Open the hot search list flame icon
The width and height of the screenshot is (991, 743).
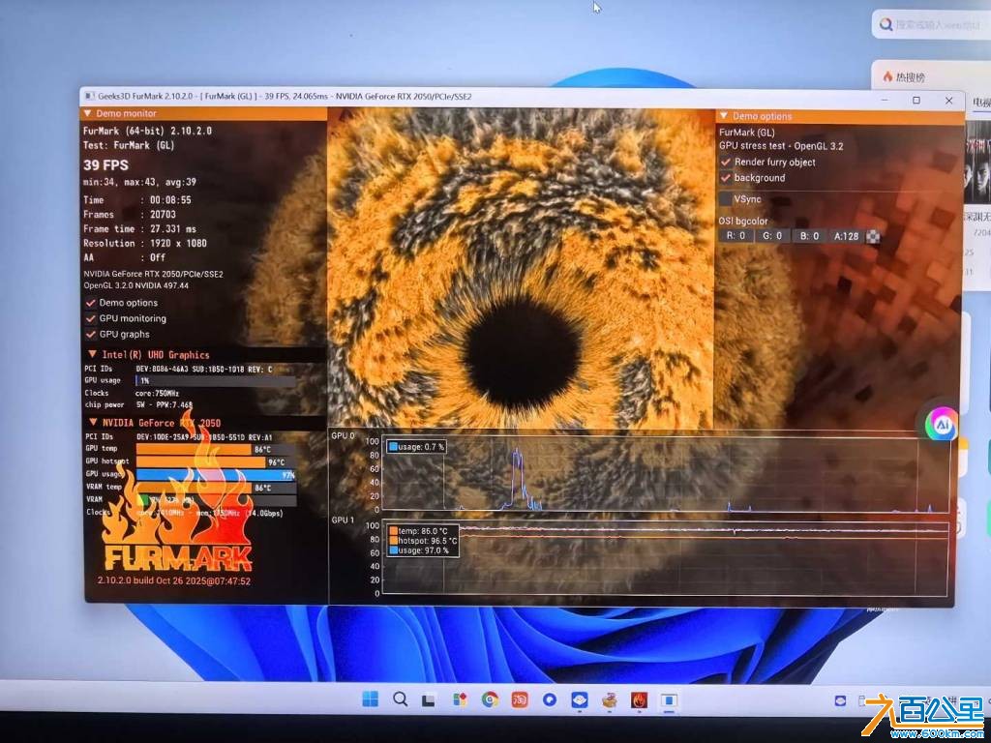pos(887,76)
